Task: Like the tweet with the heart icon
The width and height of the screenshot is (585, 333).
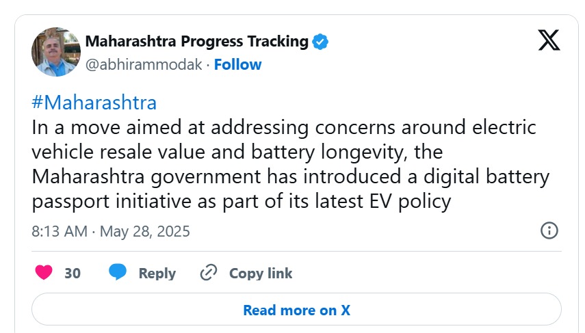Action: click(x=44, y=273)
